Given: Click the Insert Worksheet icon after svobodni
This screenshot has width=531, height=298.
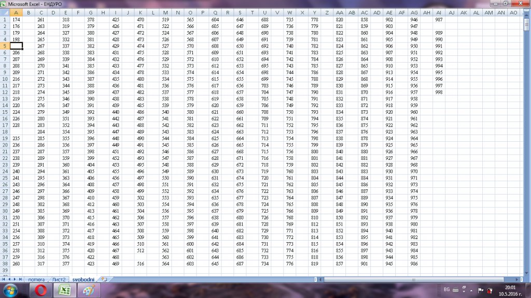Looking at the screenshot, I should click(x=104, y=279).
